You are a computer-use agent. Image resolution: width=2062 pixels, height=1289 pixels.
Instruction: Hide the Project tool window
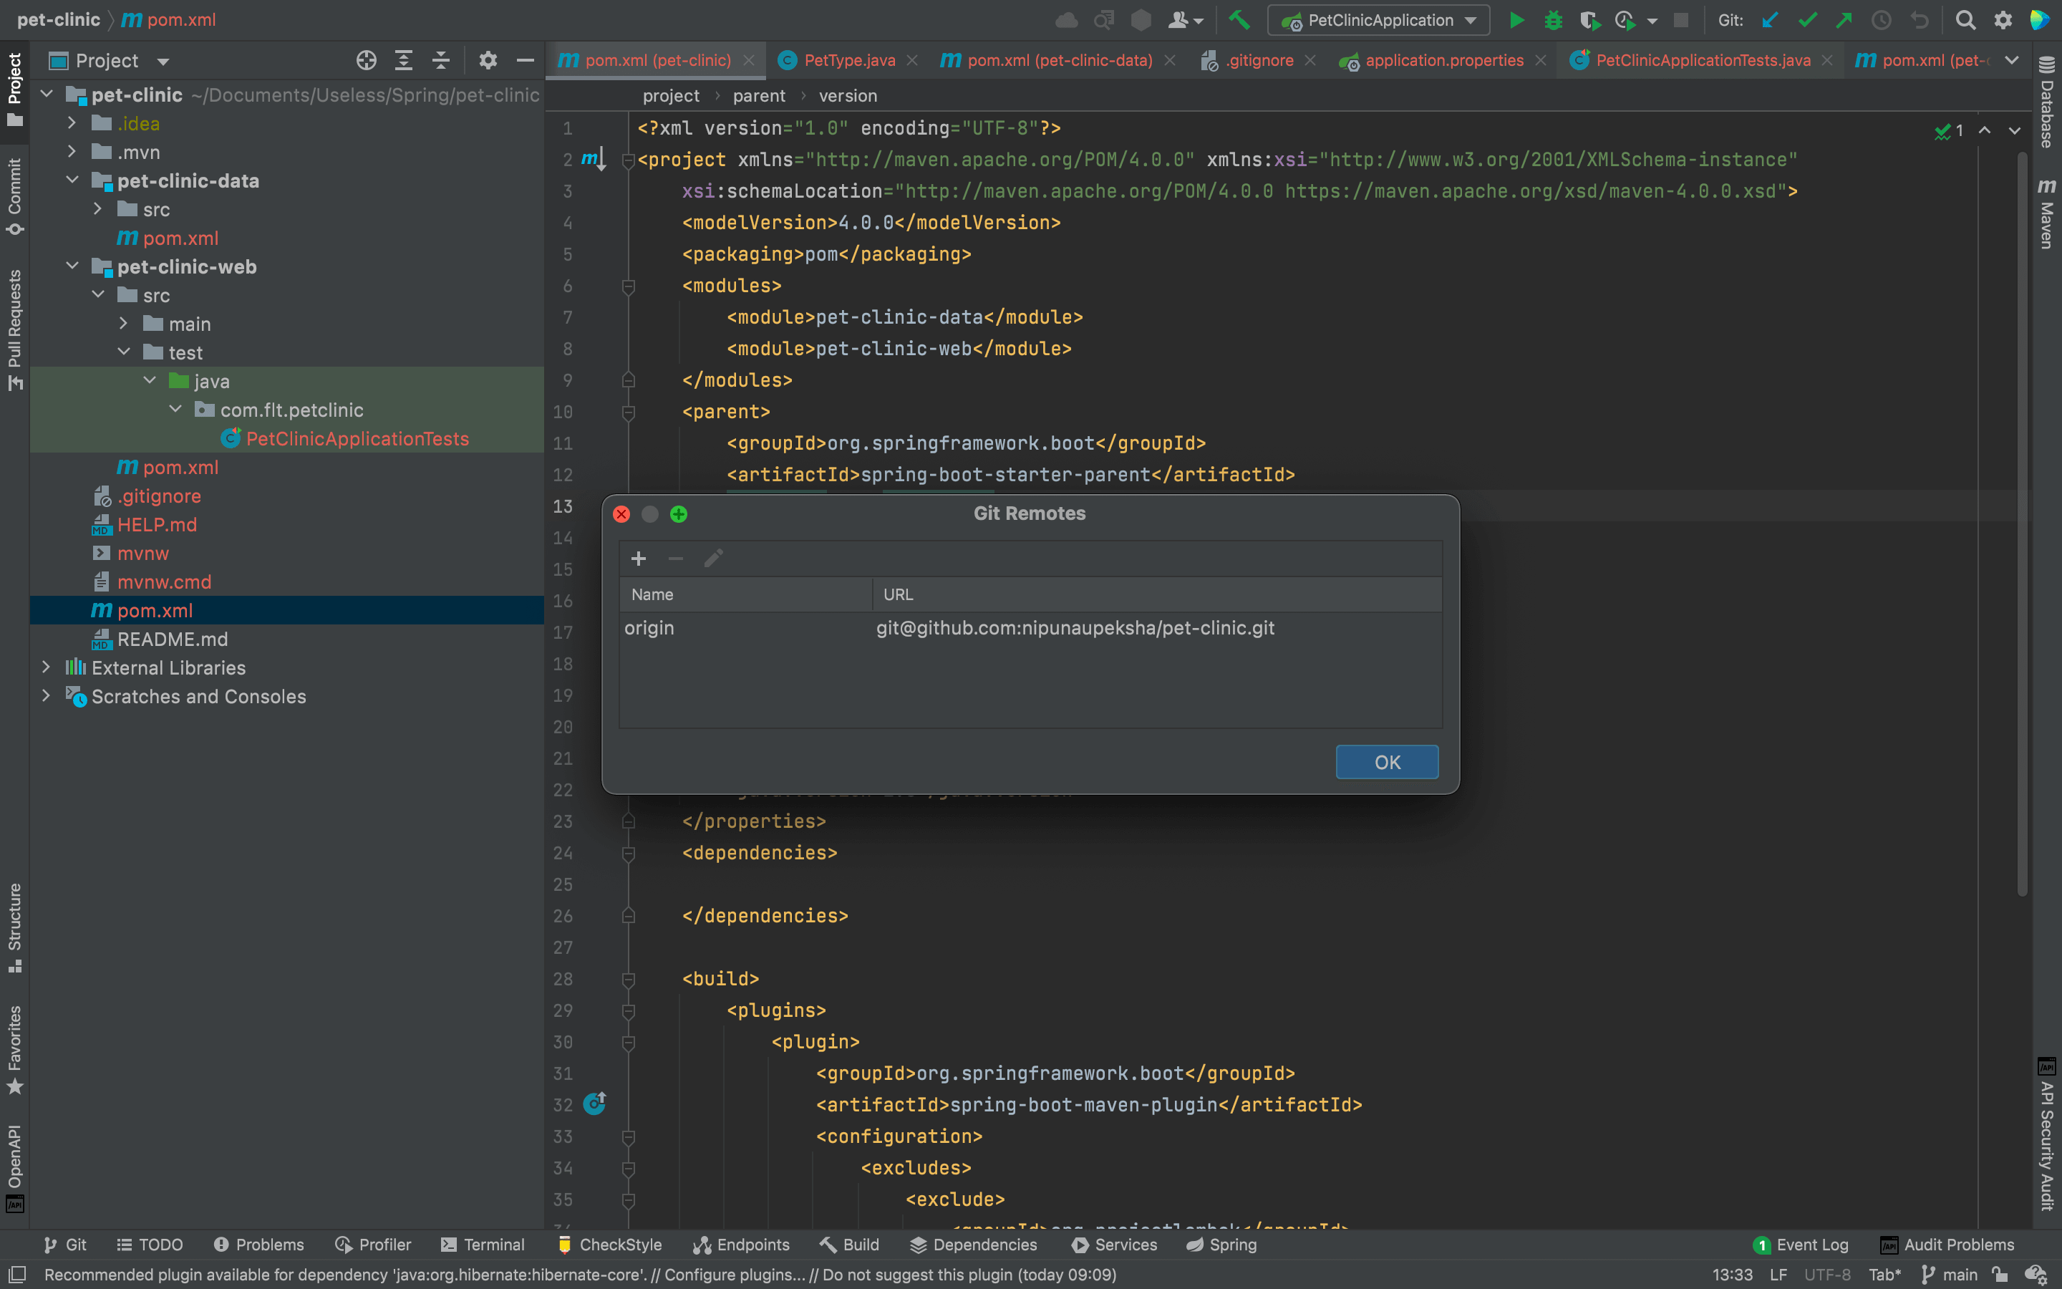[525, 61]
